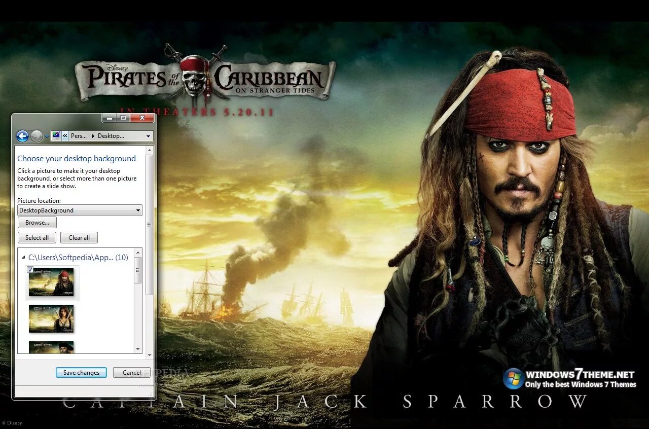This screenshot has width=649, height=429.
Task: Click the Select all button
Action: pyautogui.click(x=37, y=238)
